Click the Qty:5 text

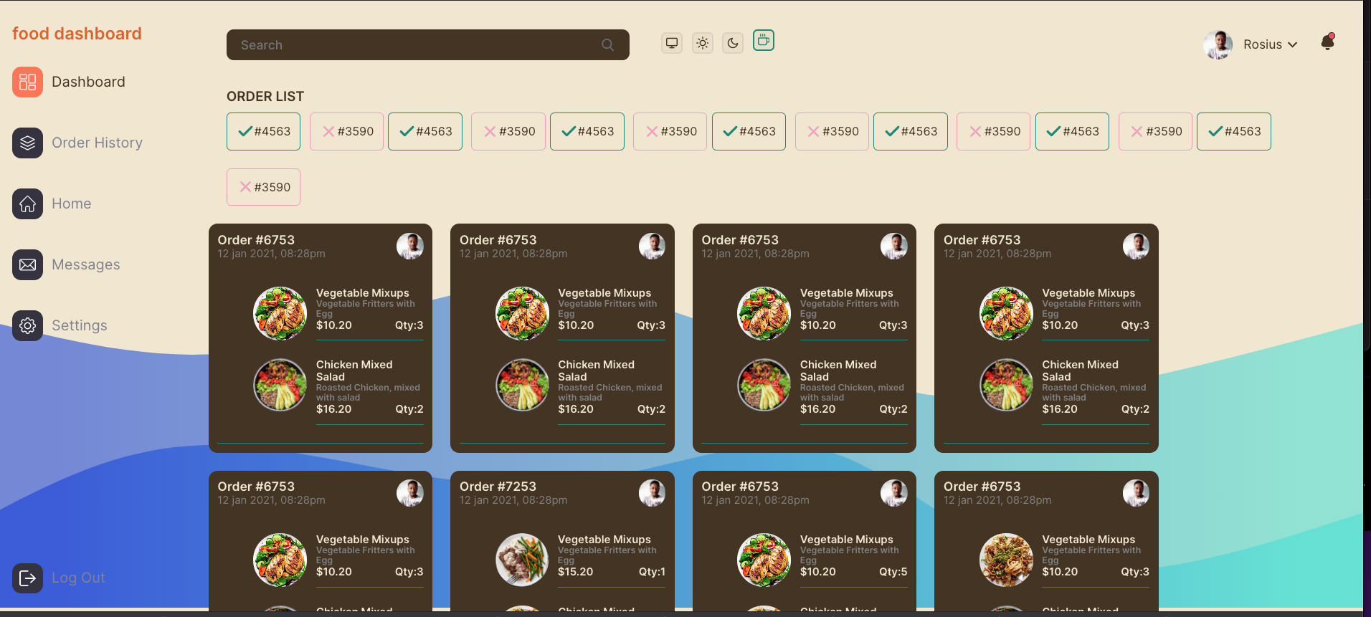point(893,572)
